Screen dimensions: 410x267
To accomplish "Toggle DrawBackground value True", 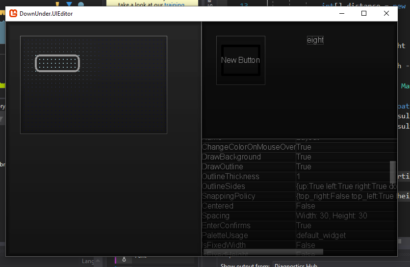I will tap(346, 157).
